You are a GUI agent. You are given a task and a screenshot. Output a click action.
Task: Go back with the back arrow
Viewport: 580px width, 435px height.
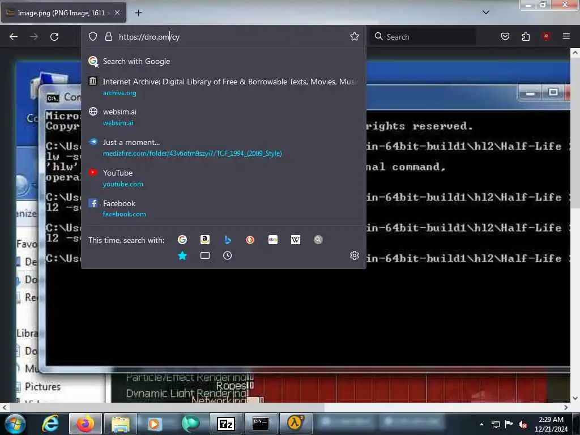point(14,37)
